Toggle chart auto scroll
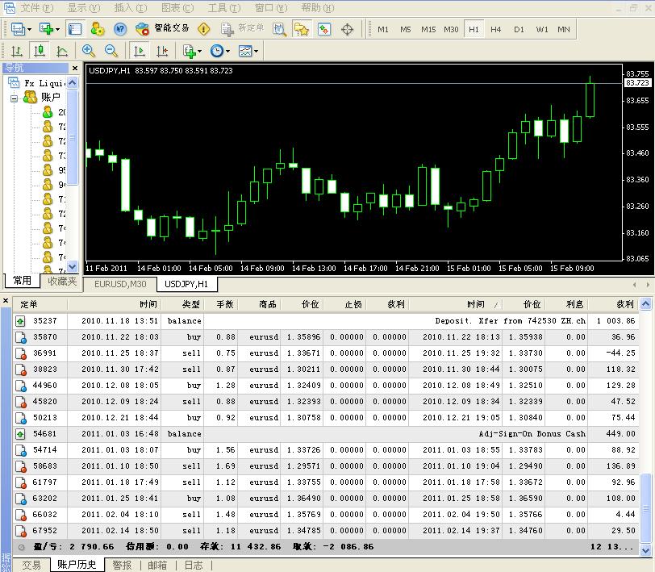This screenshot has height=572, width=655. (140, 51)
